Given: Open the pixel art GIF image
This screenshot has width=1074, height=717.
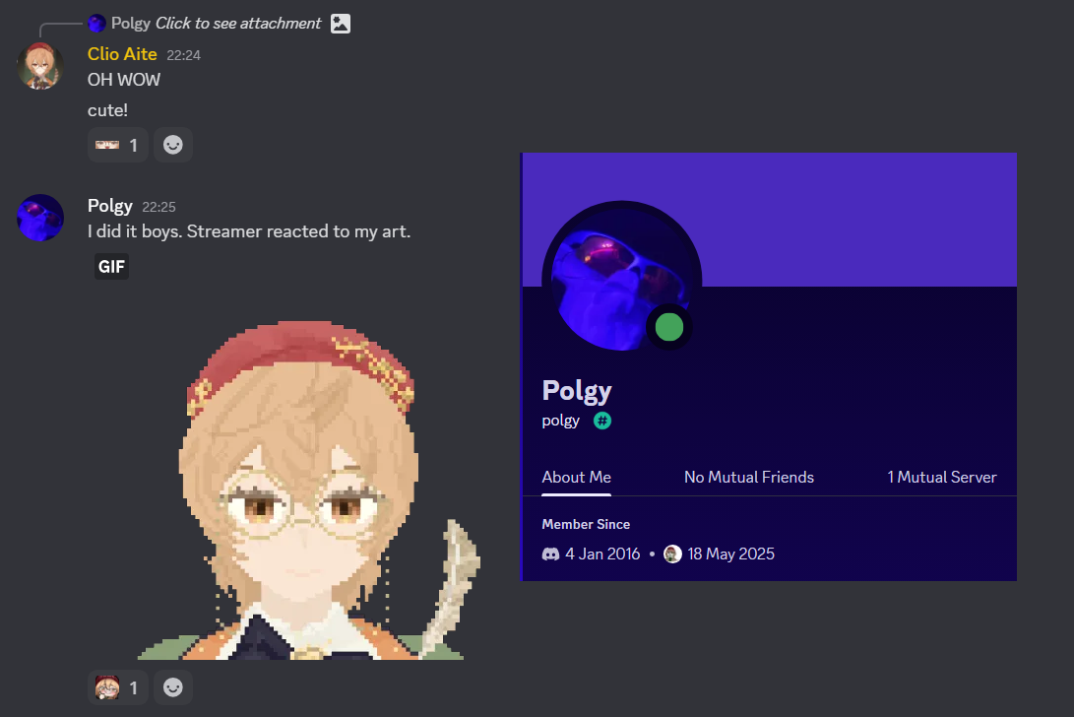Looking at the screenshot, I should tap(309, 490).
